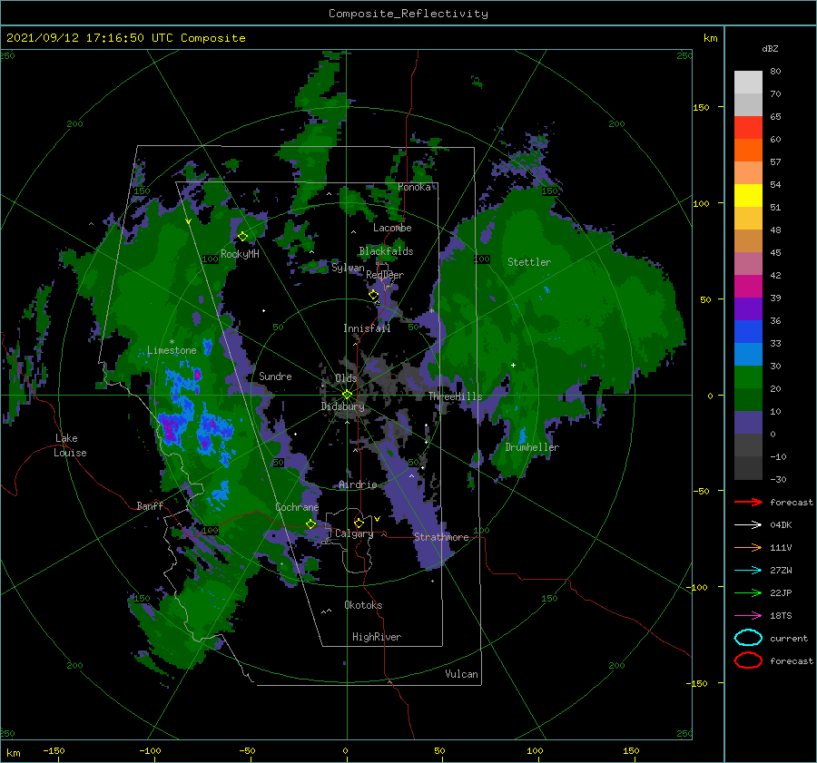Screen dimensions: 817x763
Task: Click the '18TS' legend text
Action: 781,616
